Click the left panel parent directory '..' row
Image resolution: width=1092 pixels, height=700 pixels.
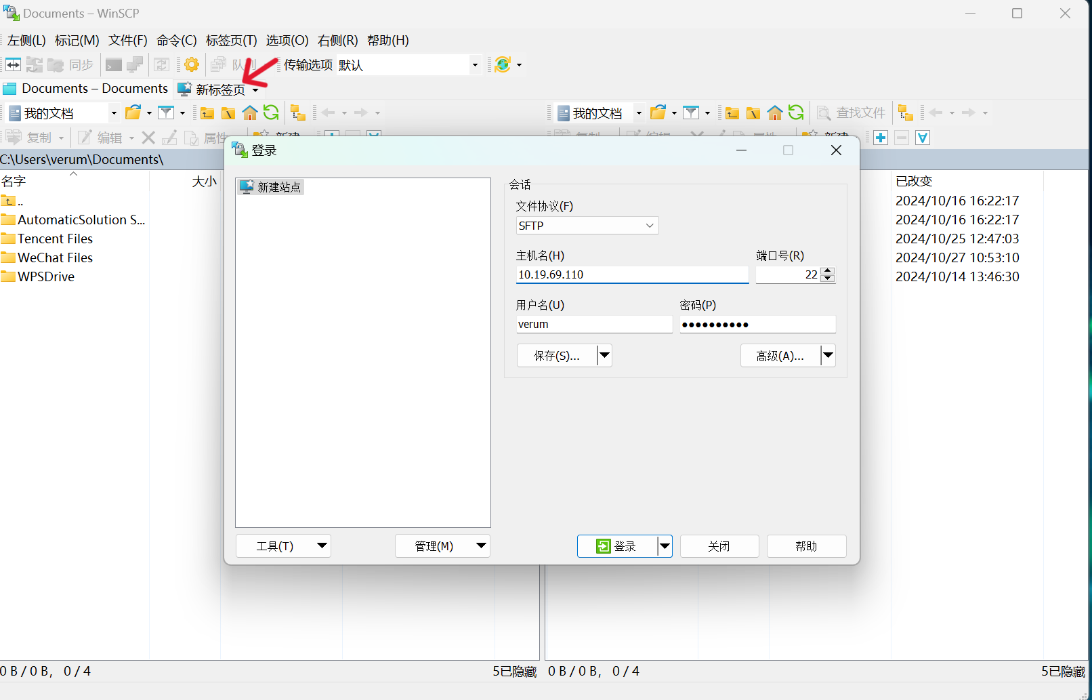click(x=12, y=201)
